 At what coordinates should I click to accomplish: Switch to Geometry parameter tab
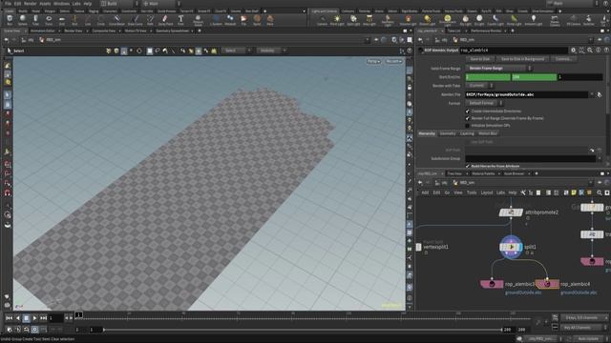point(448,133)
